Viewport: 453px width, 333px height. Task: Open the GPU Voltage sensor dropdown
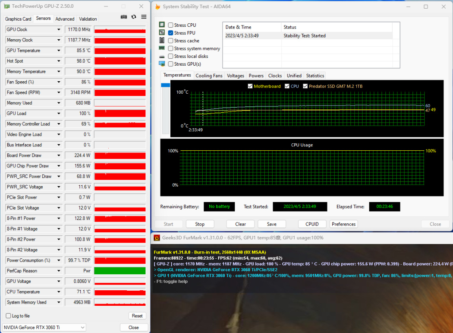59,281
